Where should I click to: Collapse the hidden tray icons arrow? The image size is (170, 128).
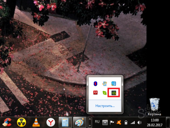coord(105,122)
